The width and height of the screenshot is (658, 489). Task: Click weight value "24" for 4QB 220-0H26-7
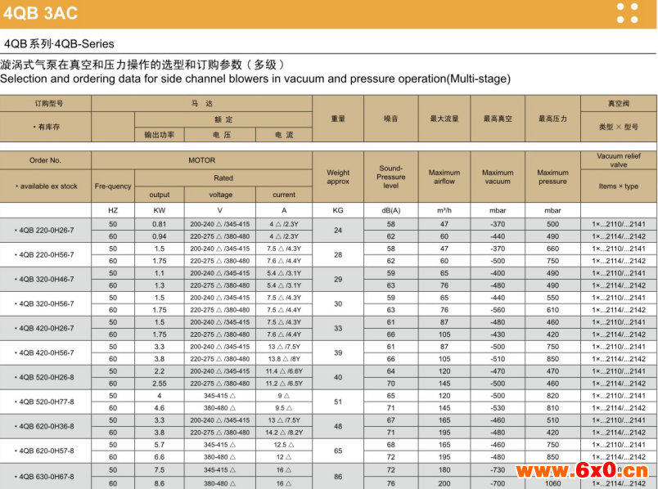338,231
